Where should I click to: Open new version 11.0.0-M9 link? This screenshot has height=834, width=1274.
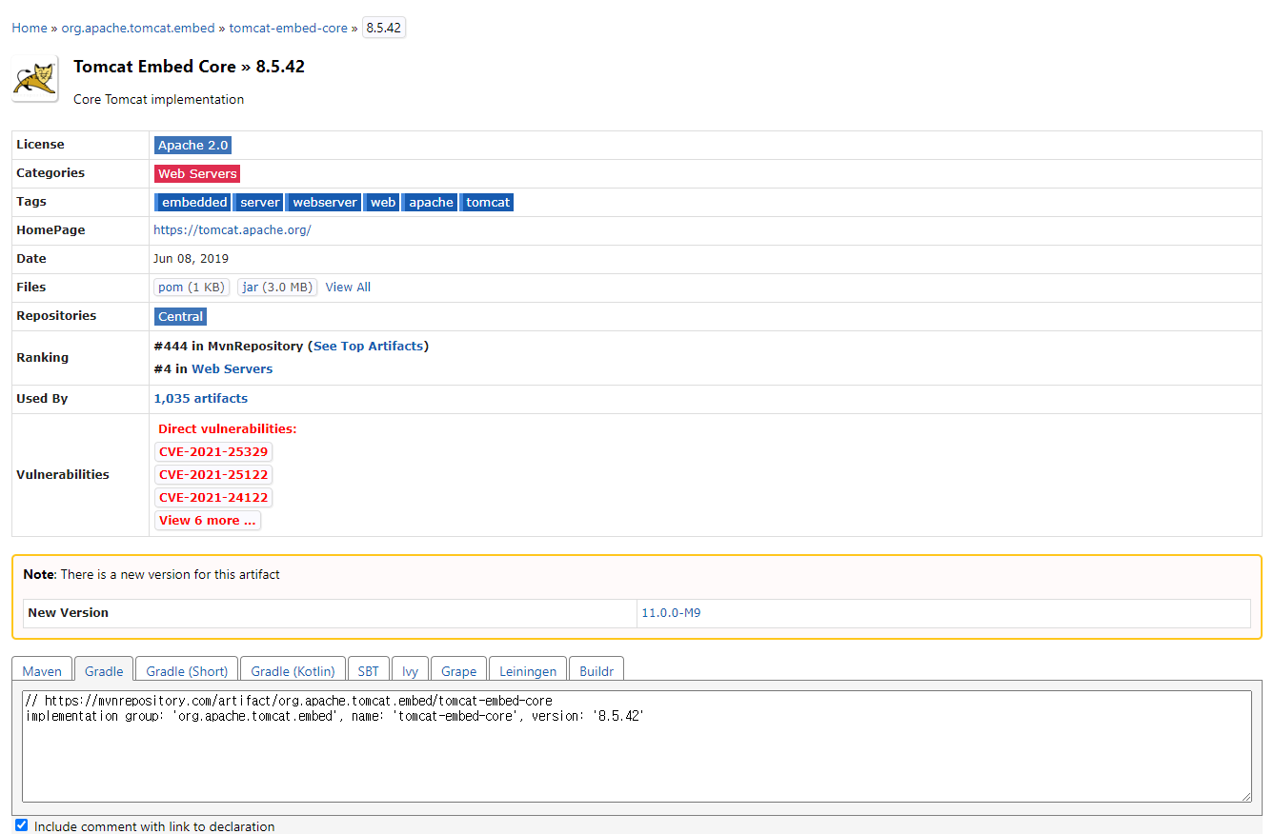[671, 612]
